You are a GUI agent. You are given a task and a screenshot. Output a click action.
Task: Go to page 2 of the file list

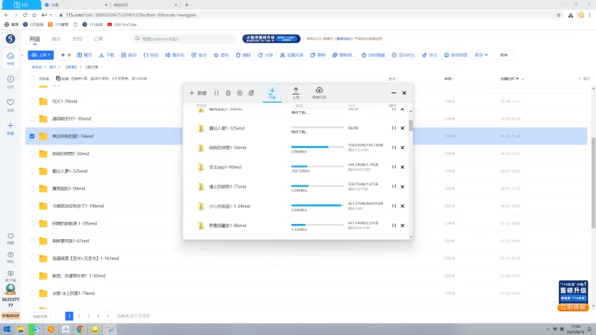78,316
